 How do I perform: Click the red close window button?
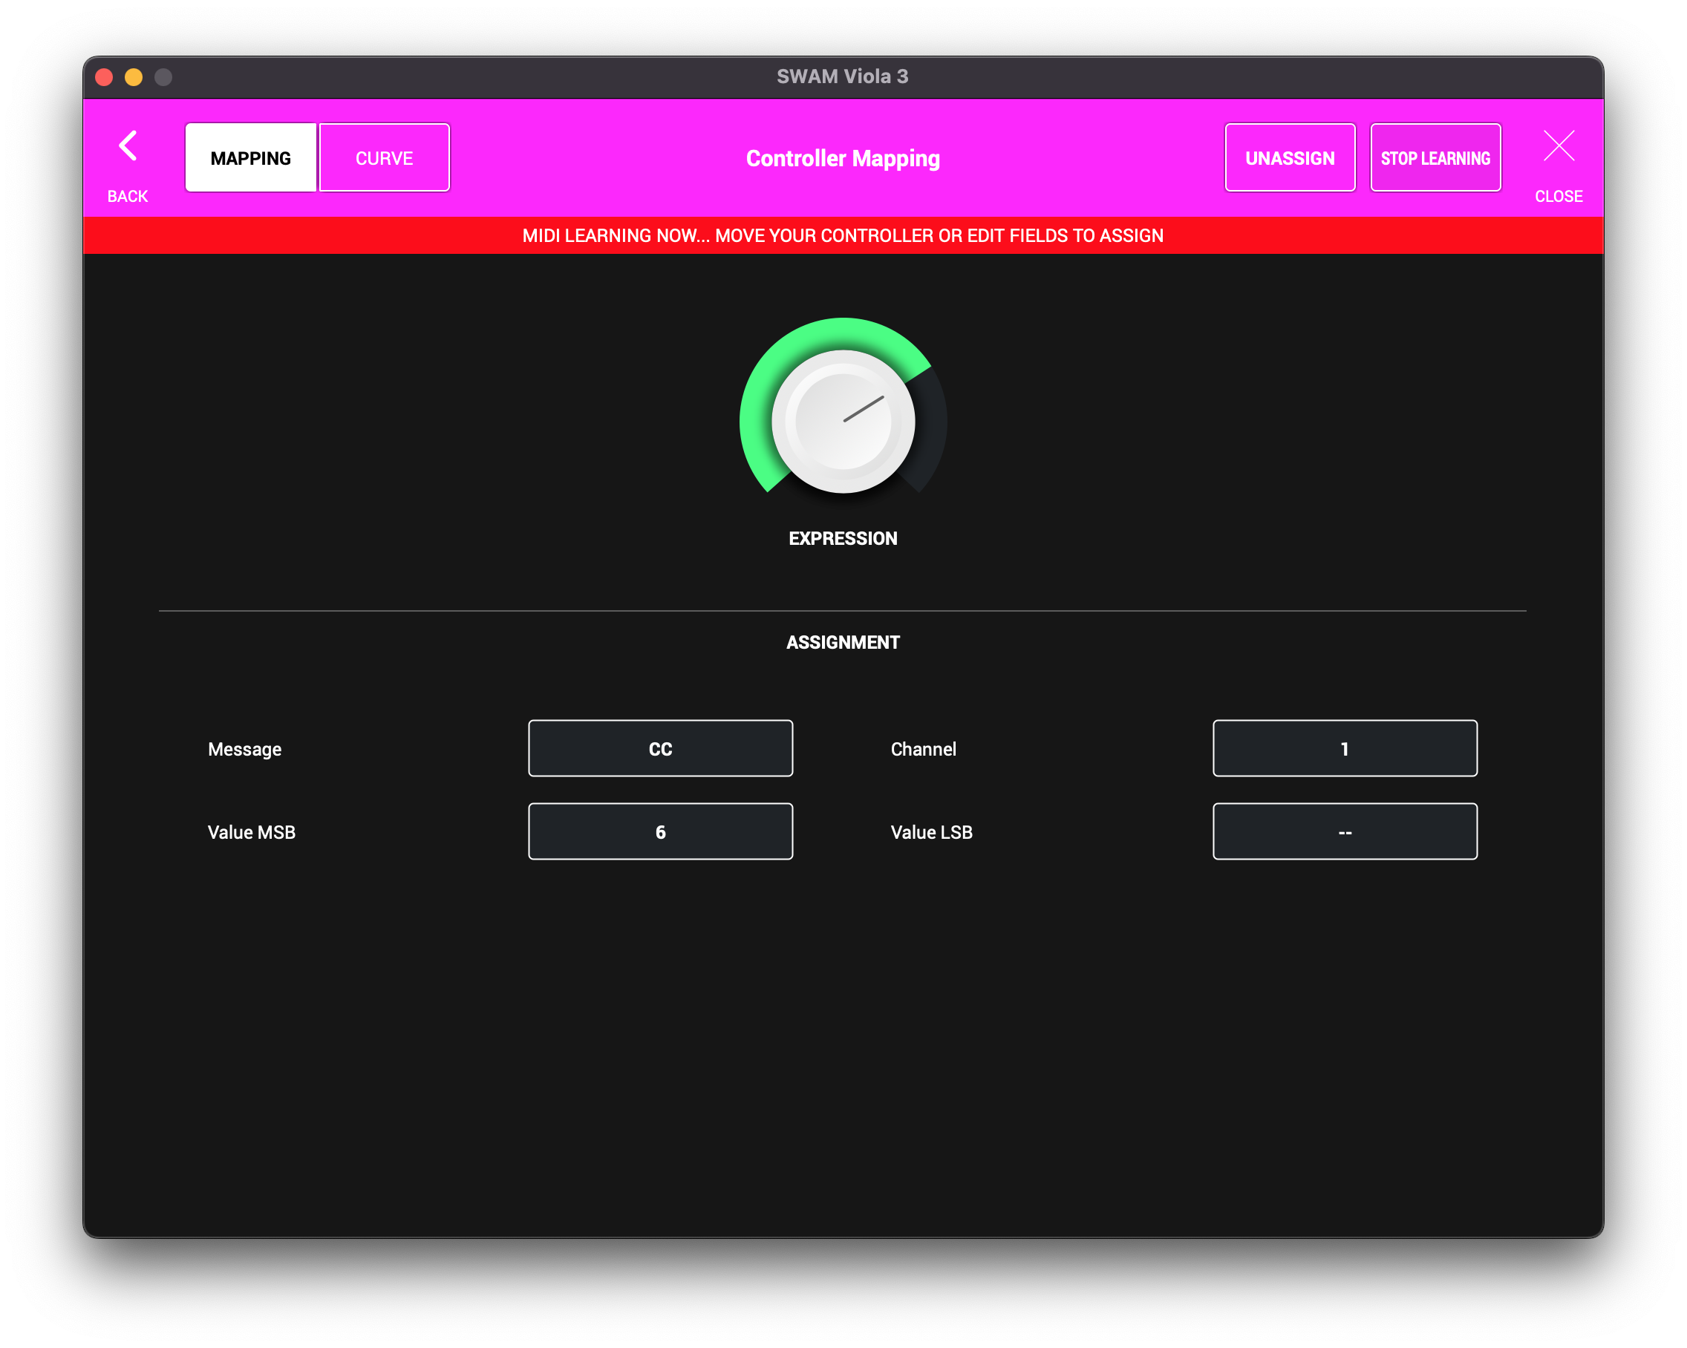(104, 76)
